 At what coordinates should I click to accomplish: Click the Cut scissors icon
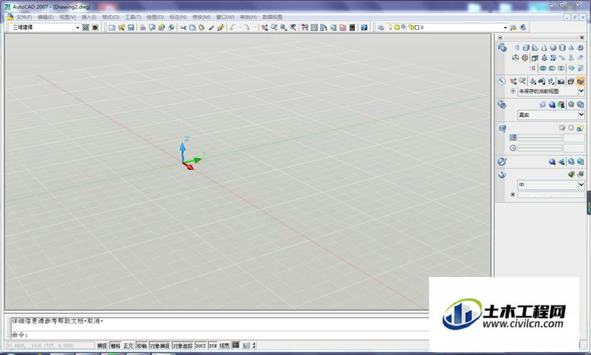click(183, 28)
